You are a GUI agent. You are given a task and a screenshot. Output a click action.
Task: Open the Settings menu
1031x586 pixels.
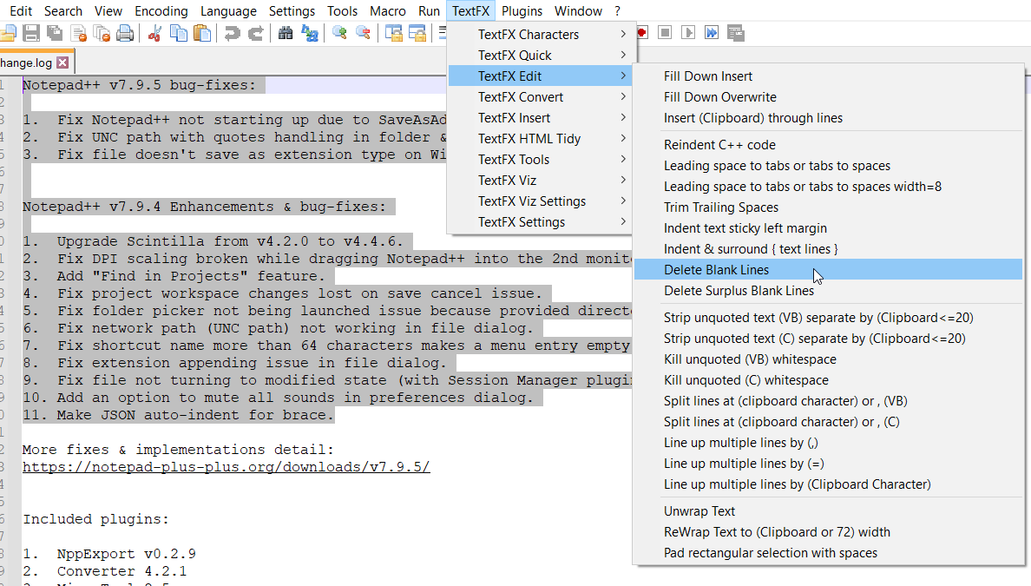[292, 11]
